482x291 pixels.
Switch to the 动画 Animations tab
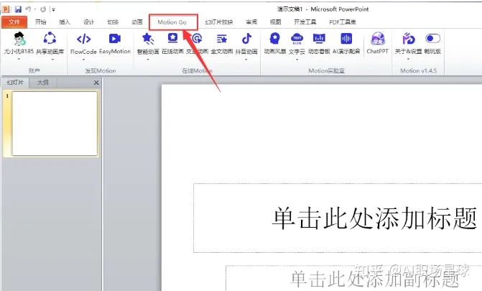coord(137,22)
